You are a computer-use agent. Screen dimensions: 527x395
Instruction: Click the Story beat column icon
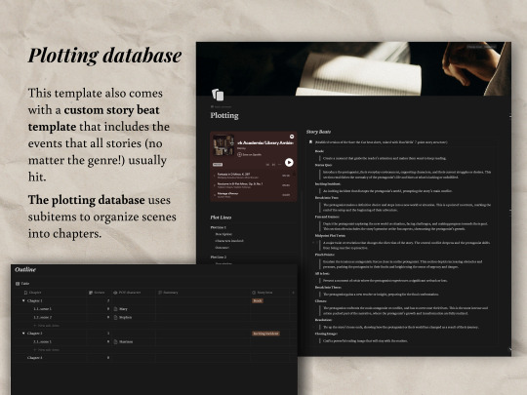pyautogui.click(x=254, y=293)
